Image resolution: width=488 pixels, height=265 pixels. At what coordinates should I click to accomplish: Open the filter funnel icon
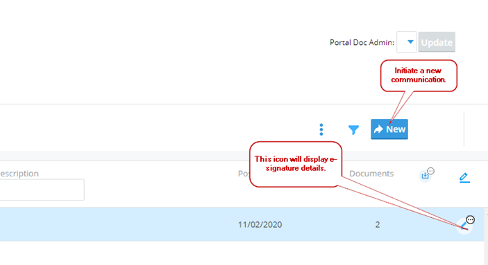pyautogui.click(x=353, y=129)
